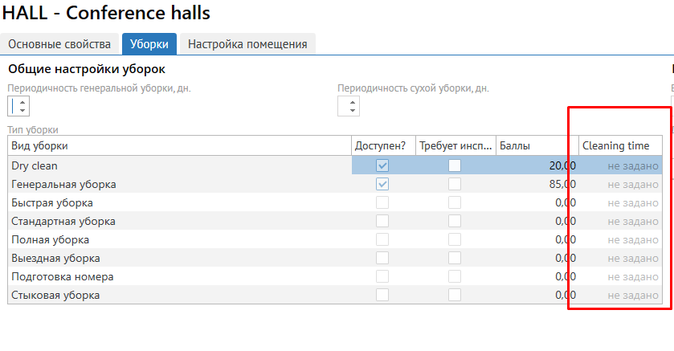Uncheck Доступен for Dry clean
674x351 pixels.
(383, 165)
